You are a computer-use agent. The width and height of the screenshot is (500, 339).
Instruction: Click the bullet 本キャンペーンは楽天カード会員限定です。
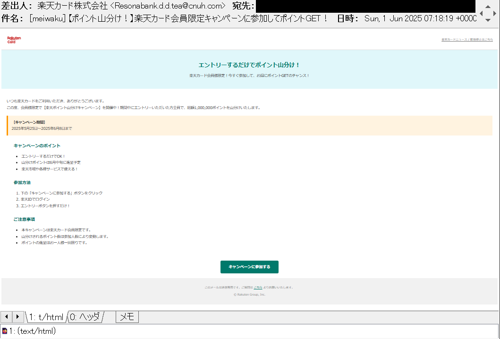click(57, 230)
